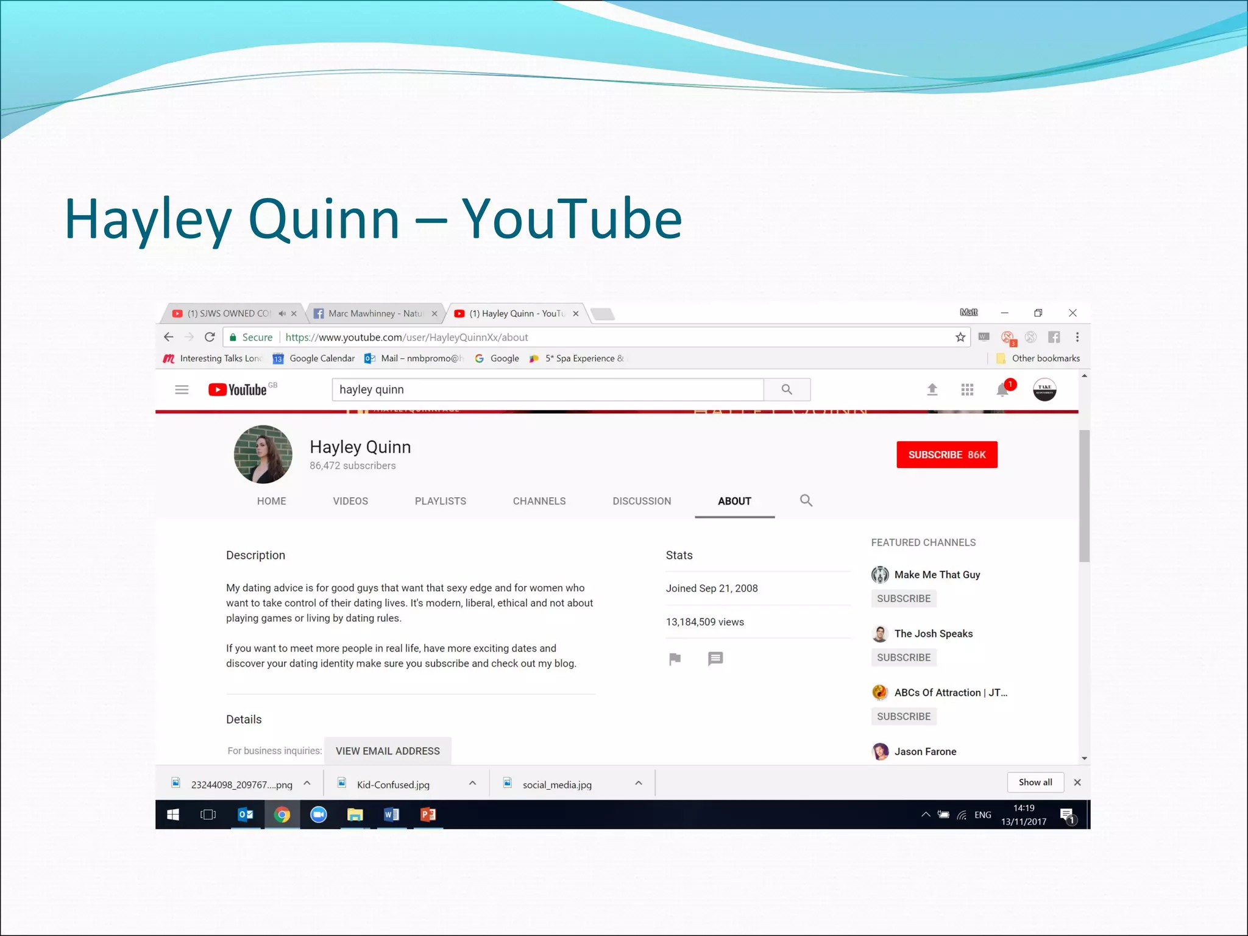Image resolution: width=1248 pixels, height=936 pixels.
Task: Click the browser address bar URL
Action: [x=406, y=337]
